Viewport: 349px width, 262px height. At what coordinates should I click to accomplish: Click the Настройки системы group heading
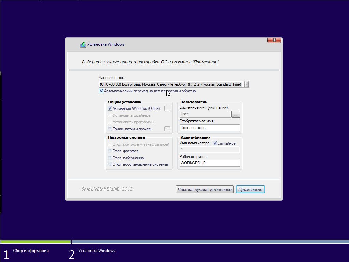click(127, 137)
